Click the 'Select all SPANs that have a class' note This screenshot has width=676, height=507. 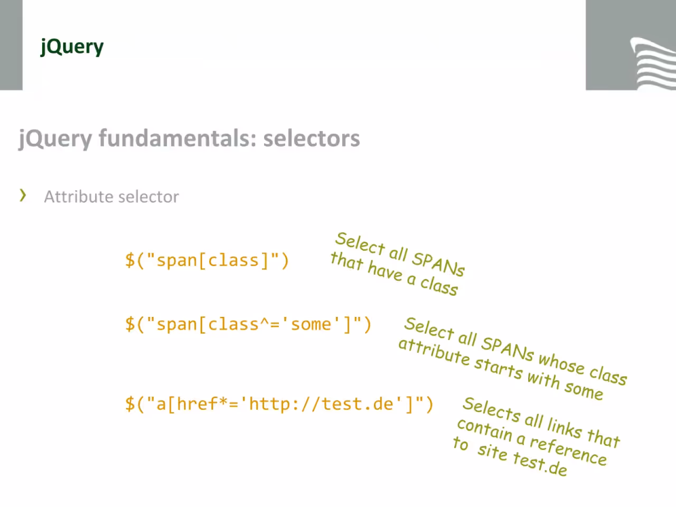pyautogui.click(x=398, y=264)
